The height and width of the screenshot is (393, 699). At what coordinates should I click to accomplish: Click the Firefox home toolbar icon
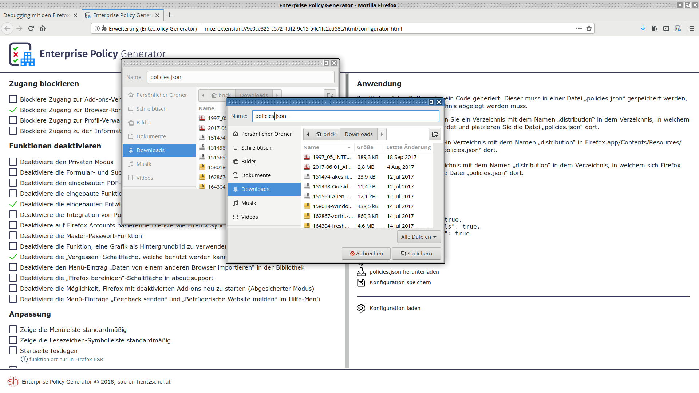click(x=43, y=28)
